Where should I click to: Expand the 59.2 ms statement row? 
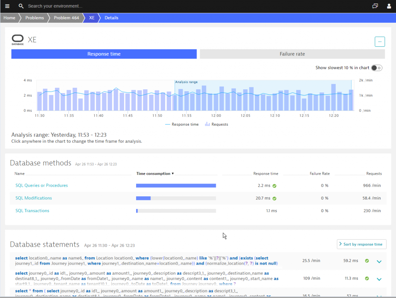click(x=379, y=261)
